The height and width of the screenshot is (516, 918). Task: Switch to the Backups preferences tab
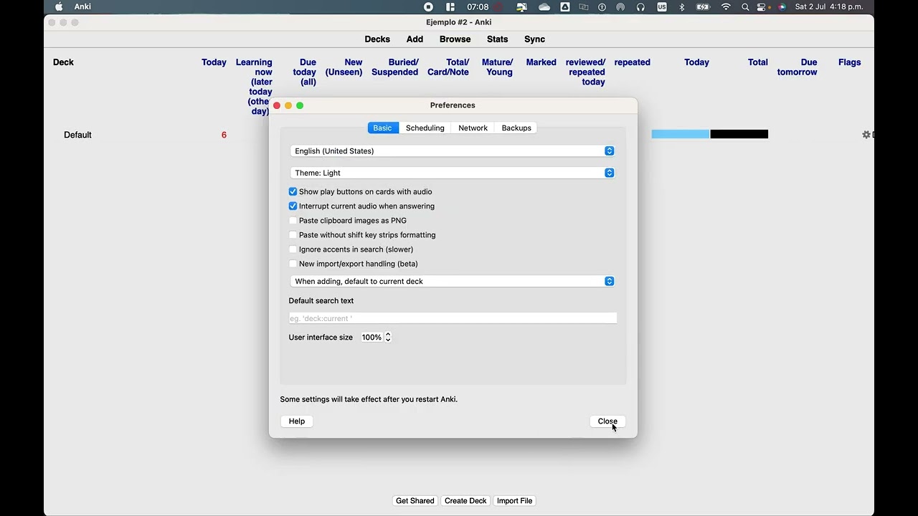pos(516,128)
